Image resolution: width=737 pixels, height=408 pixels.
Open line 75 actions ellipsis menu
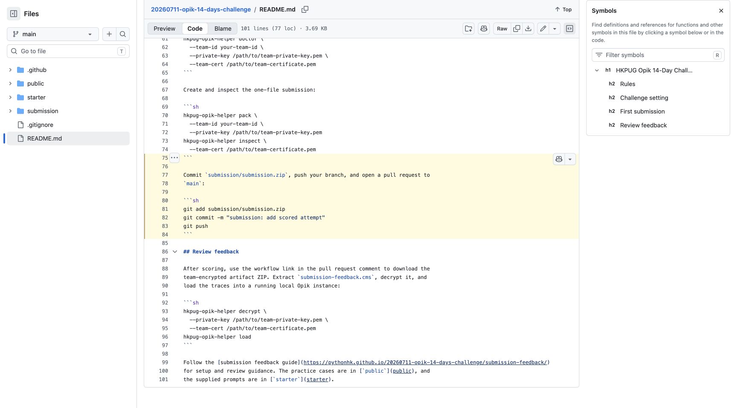pos(174,158)
